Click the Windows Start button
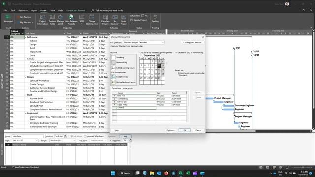The image size is (315, 177). tap(113, 173)
